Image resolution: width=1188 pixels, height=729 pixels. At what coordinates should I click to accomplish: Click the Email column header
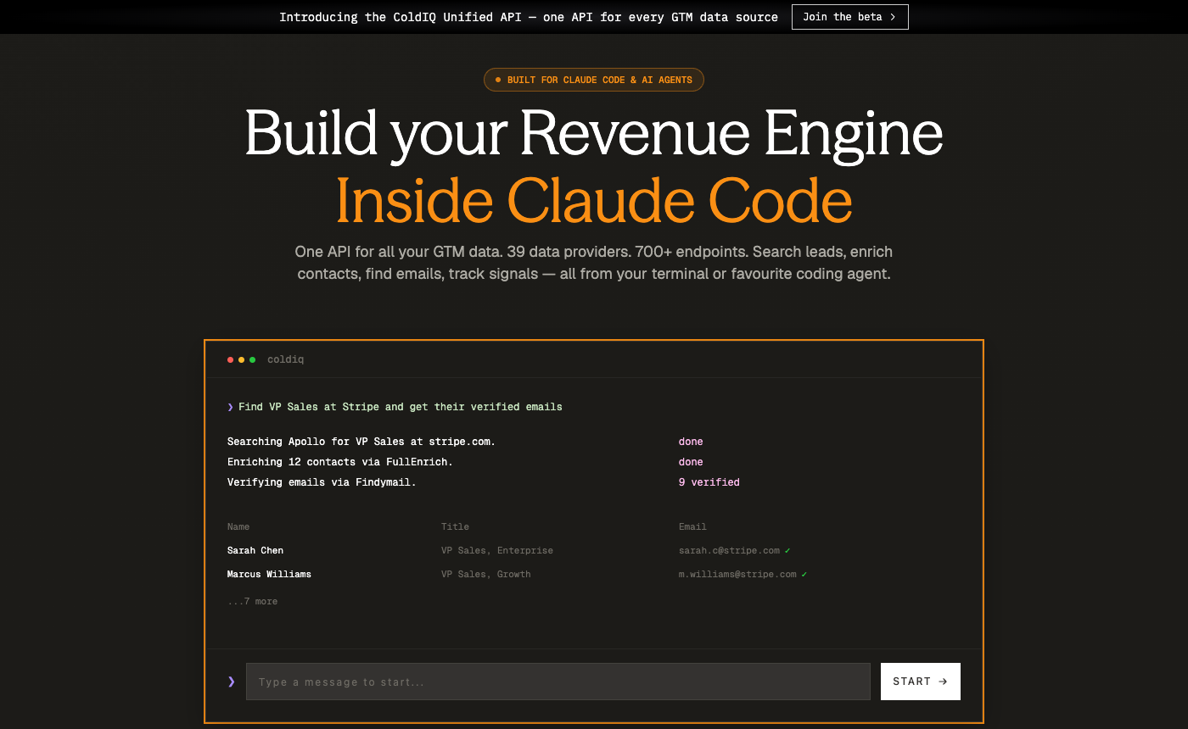pyautogui.click(x=692, y=526)
